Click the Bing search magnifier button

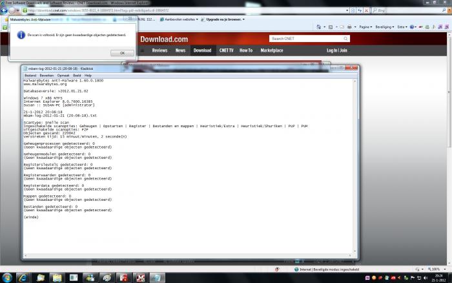(444, 10)
